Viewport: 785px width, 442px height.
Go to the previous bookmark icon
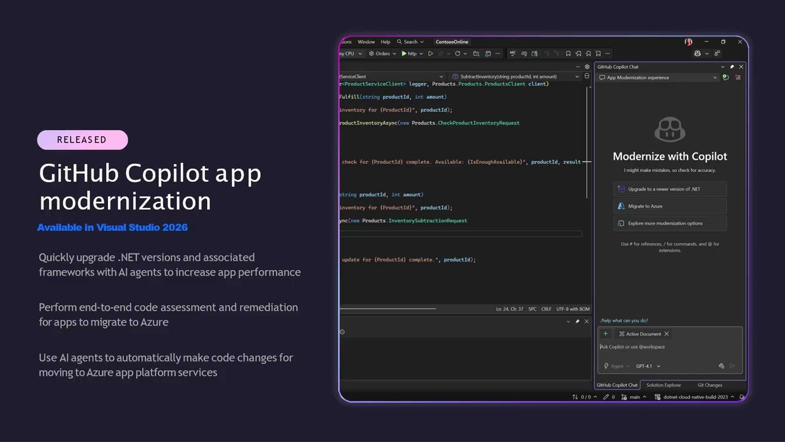[578, 53]
